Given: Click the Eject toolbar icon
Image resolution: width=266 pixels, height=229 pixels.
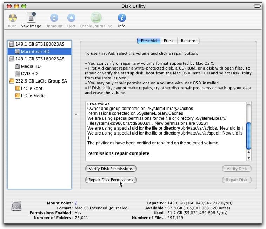Looking at the screenshot, I should (71, 18).
